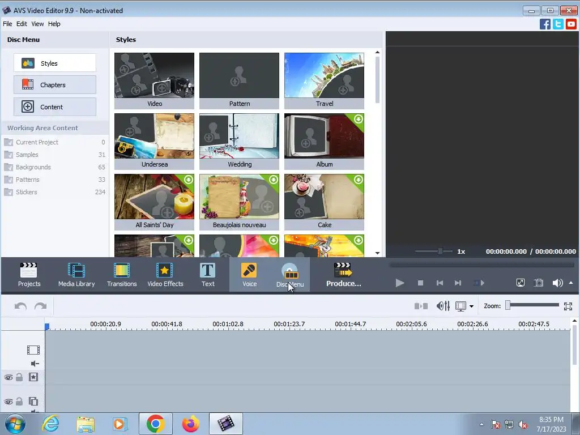Toggle overlay track visibility eye

click(8, 402)
